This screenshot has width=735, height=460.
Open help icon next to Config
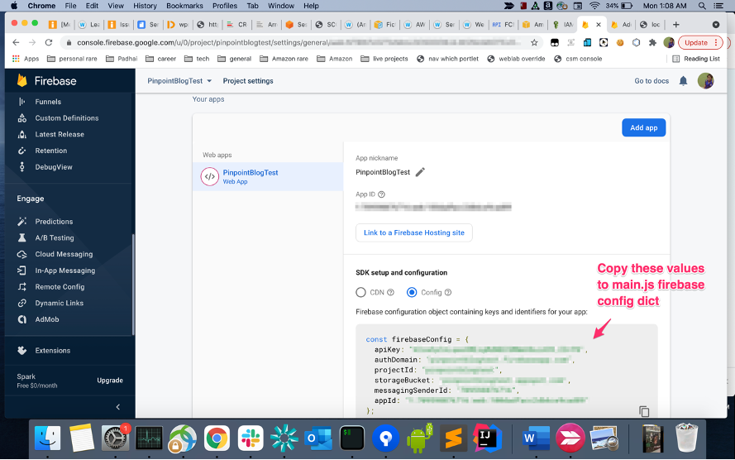[x=447, y=293]
